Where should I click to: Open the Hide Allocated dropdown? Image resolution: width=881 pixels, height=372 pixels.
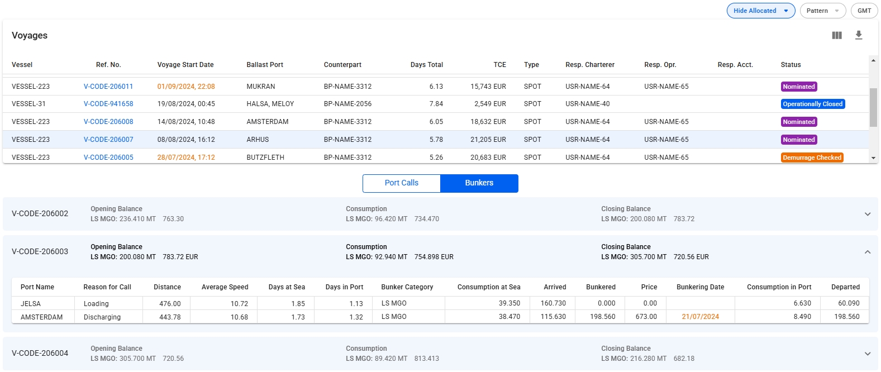760,11
